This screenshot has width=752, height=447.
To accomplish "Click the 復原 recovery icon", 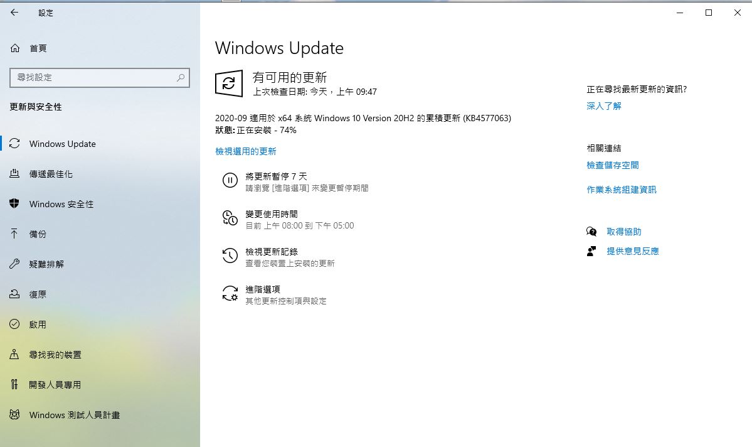I will [14, 294].
